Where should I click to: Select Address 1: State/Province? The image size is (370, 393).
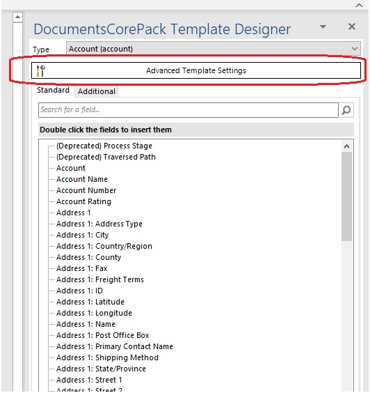coord(101,369)
